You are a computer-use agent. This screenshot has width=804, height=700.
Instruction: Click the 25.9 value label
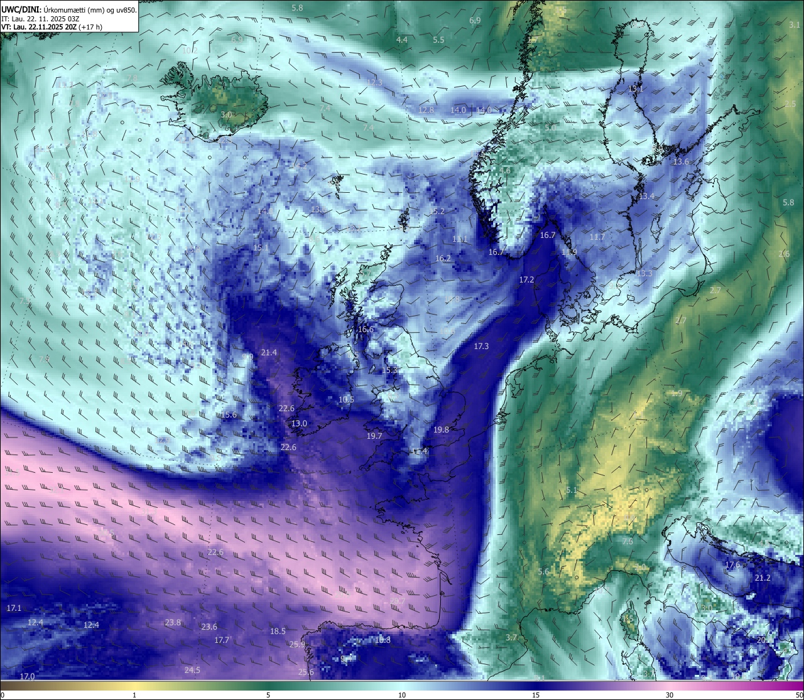point(297,645)
